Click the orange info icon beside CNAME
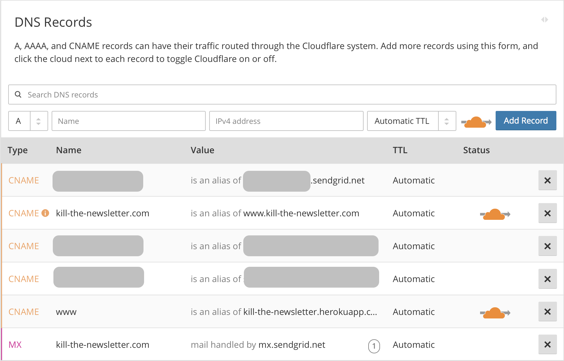This screenshot has width=564, height=361. (45, 213)
